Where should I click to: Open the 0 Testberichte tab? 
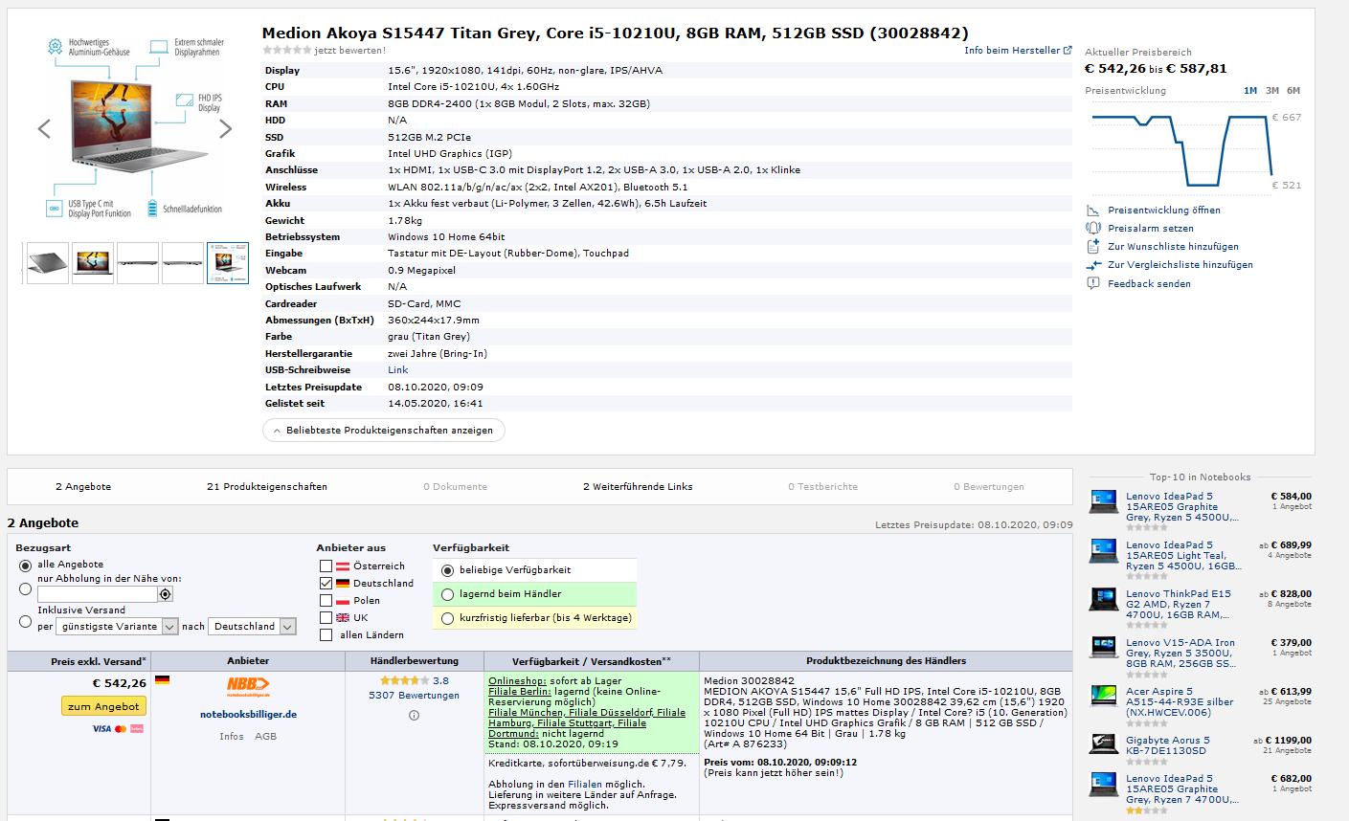point(823,487)
